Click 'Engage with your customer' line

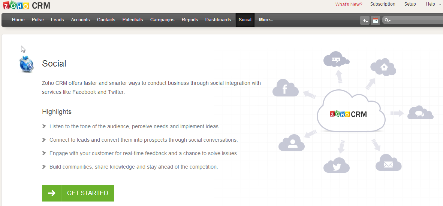(x=144, y=154)
